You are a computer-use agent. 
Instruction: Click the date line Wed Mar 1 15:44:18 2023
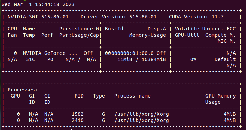38,4
